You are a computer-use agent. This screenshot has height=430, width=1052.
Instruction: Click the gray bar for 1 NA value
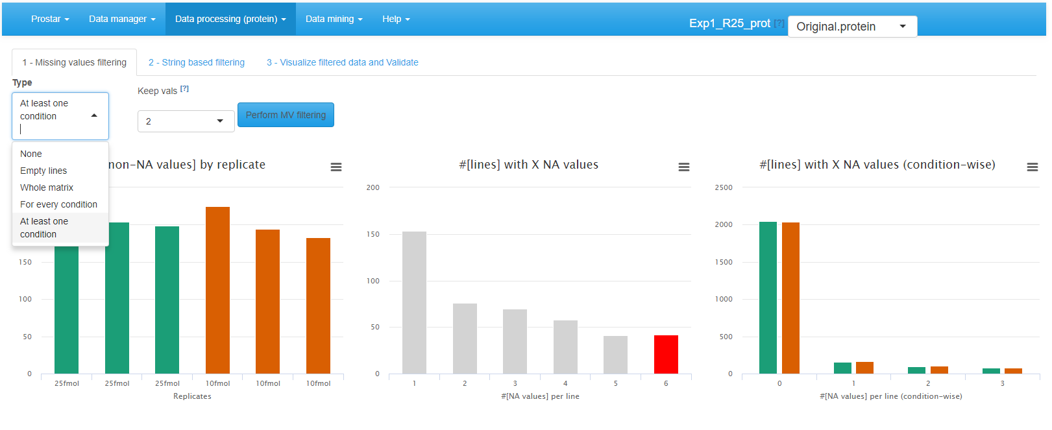pos(414,302)
